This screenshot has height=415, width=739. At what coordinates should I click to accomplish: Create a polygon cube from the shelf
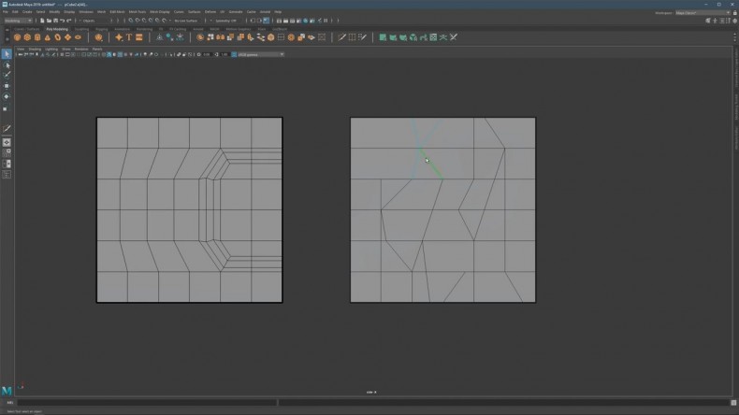pos(27,37)
